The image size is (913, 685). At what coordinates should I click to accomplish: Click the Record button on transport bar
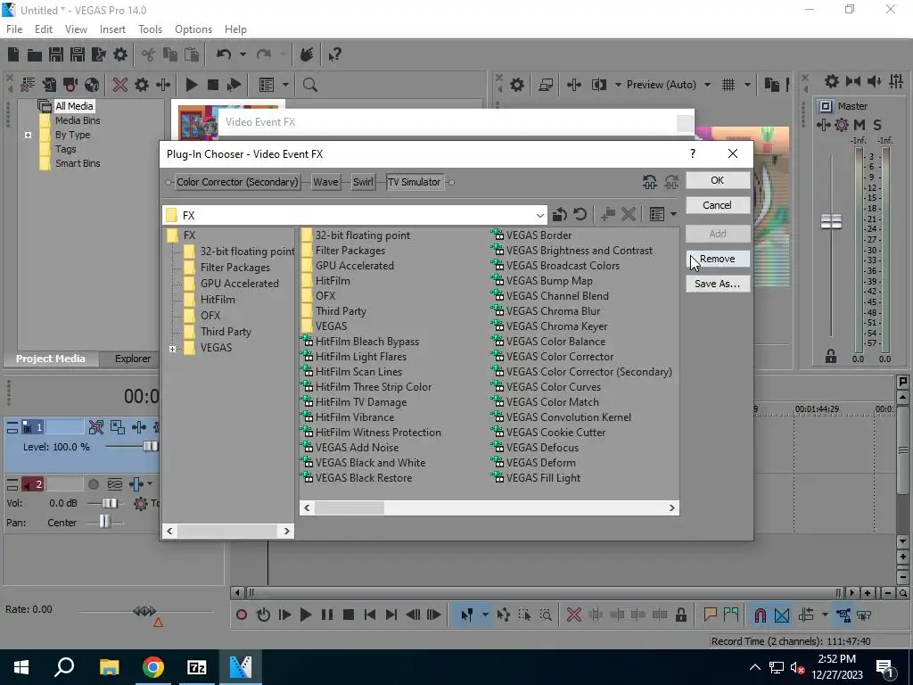[242, 615]
